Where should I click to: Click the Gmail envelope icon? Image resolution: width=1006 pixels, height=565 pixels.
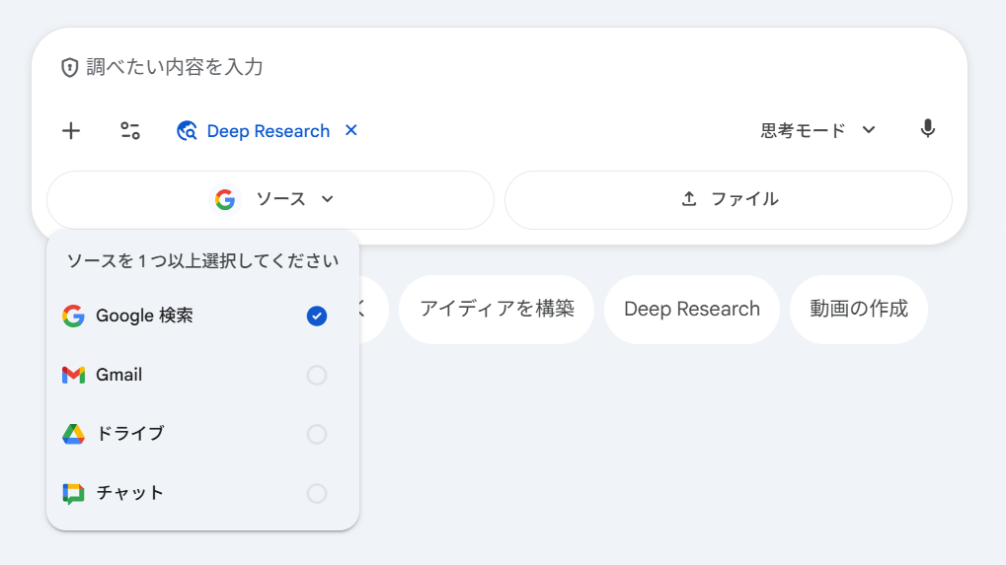[74, 375]
